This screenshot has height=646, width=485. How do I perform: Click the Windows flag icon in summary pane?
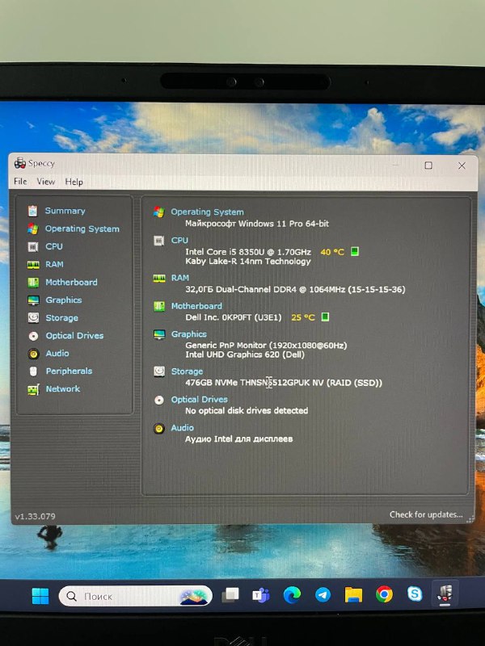coord(158,212)
